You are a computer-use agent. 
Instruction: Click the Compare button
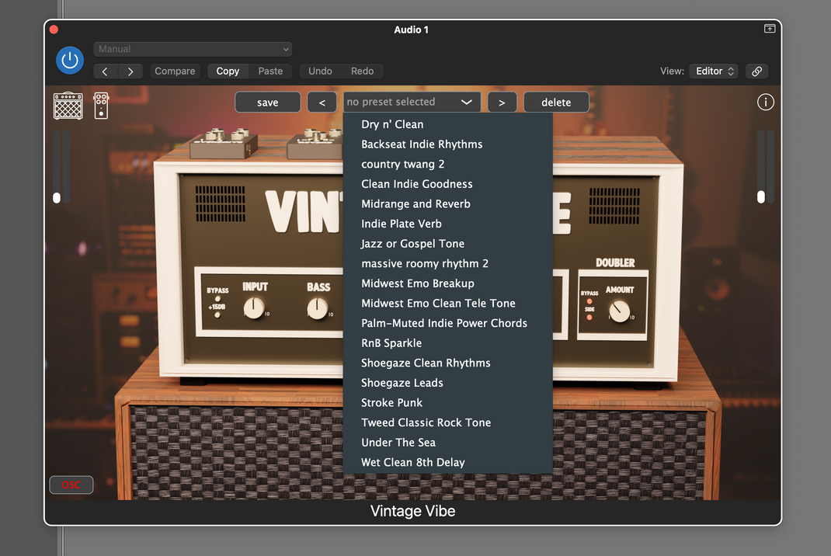pos(175,71)
